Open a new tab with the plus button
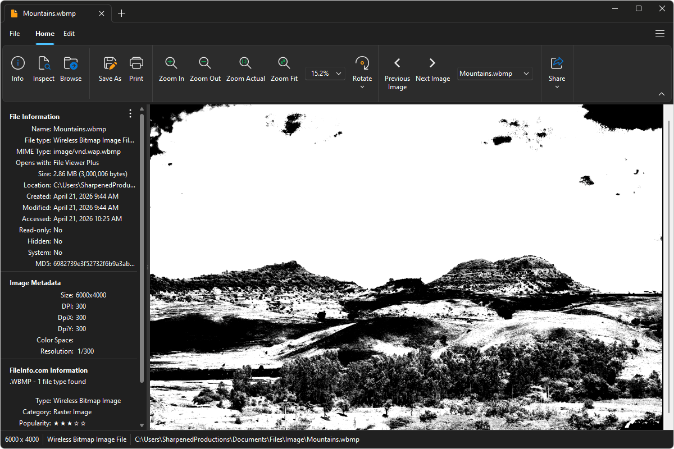Viewport: 674px width, 449px height. pos(122,12)
